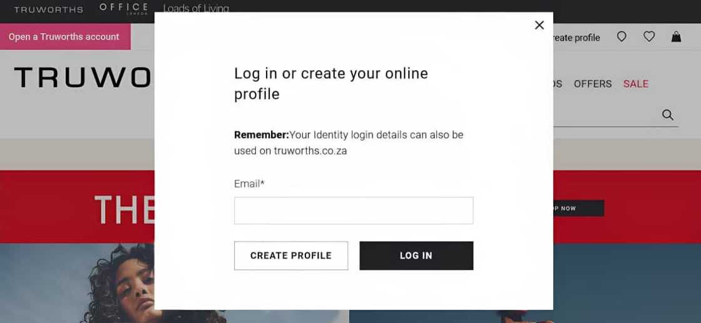This screenshot has height=323, width=701.
Task: Click the SHOP NOW button on the red banner
Action: pos(578,208)
